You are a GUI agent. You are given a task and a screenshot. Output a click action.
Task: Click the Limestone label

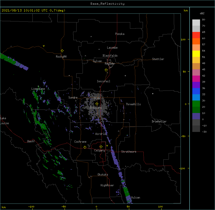38,89
